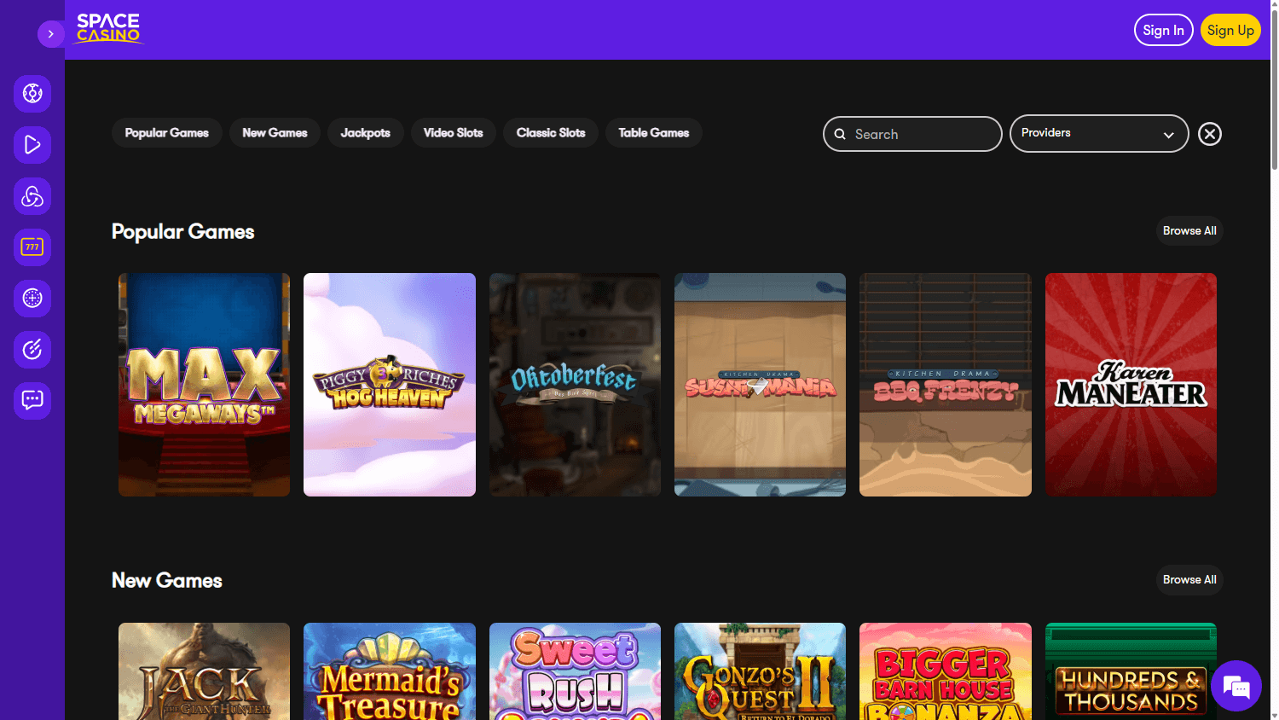Click the interlocking rings sidebar icon

pos(32,196)
